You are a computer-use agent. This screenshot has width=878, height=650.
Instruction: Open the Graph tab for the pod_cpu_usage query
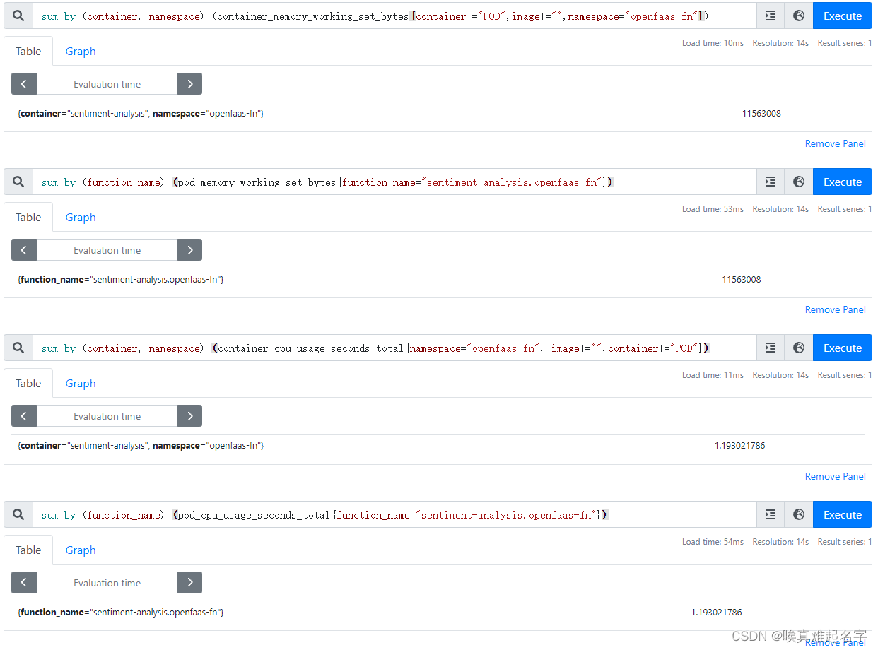tap(80, 550)
